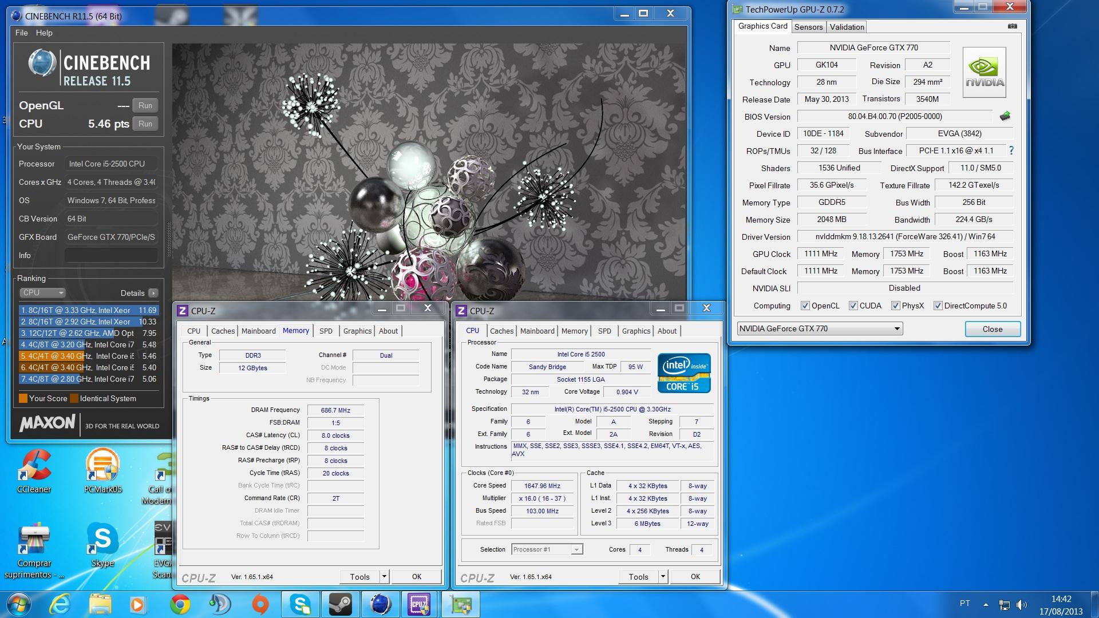Select ranking row 7. 4C/8T @ 2.80 GHz

(x=89, y=379)
